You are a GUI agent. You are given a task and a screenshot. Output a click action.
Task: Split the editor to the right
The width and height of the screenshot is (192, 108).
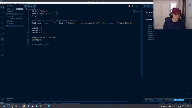click(136, 6)
